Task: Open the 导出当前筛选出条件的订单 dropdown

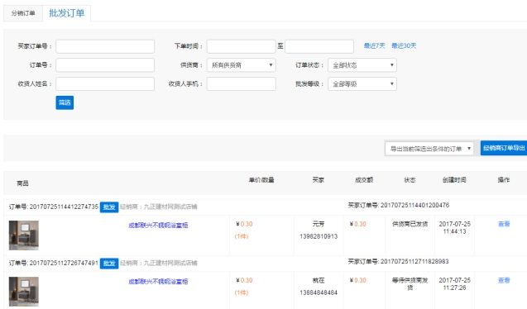Action: tap(429, 148)
